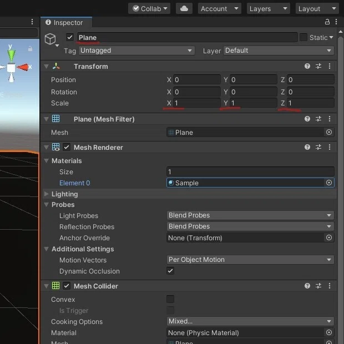Collapse the Materials section
344x344 pixels.
point(46,160)
